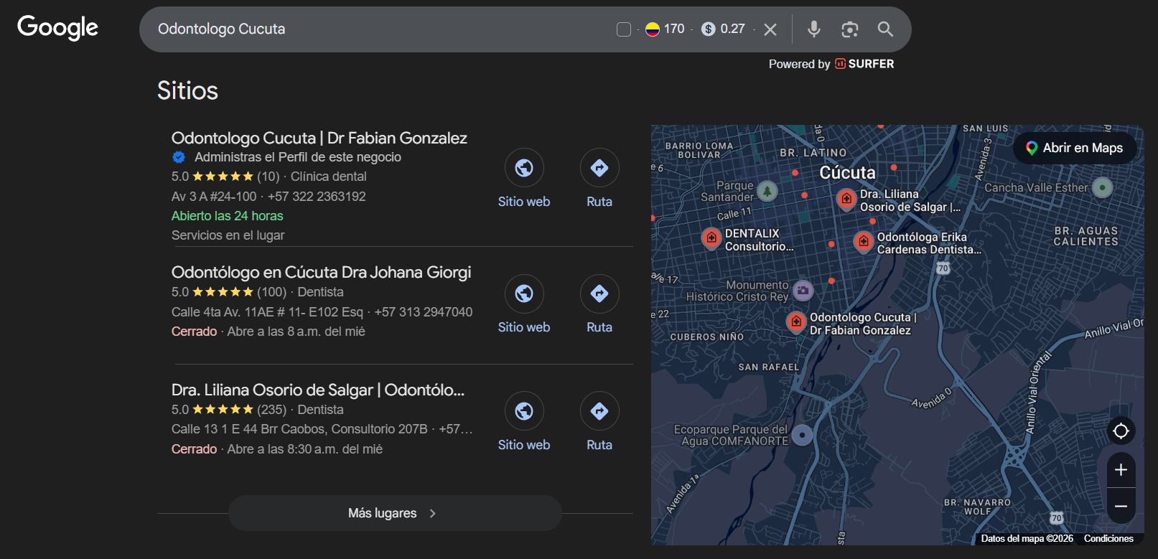Zoom out the map with minus button
1158x559 pixels.
(x=1121, y=507)
